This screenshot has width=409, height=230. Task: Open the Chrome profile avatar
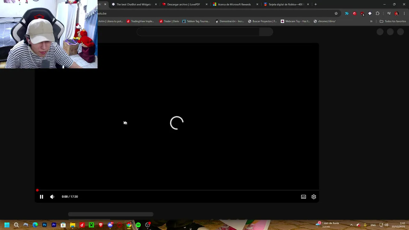[397, 13]
